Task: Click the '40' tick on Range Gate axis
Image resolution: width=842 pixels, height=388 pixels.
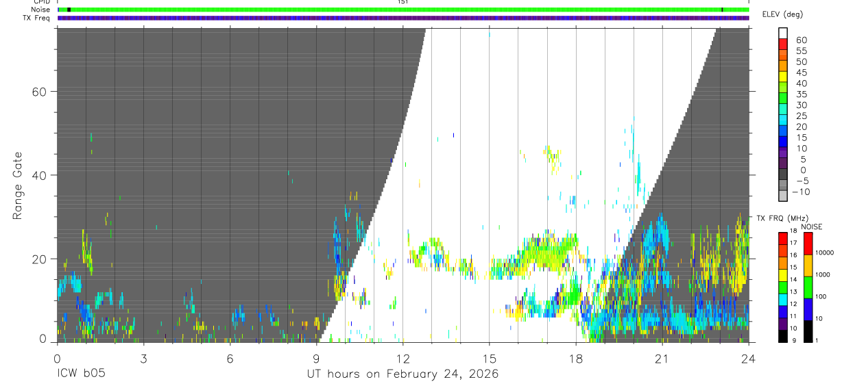Action: pyautogui.click(x=39, y=175)
